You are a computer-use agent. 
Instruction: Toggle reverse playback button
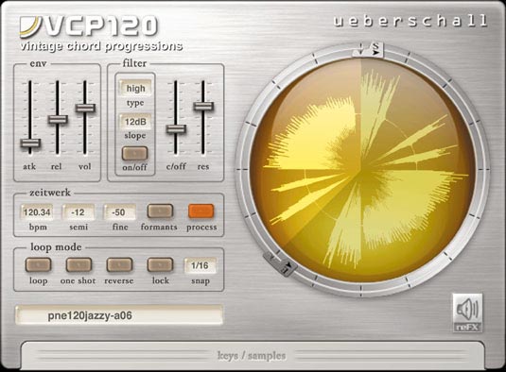[x=119, y=264]
